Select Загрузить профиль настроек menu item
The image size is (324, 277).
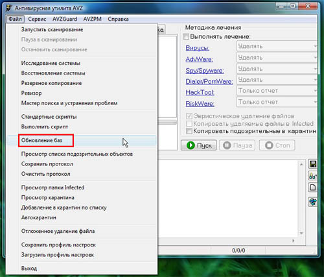point(82,255)
